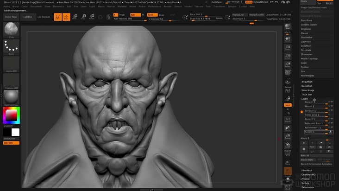This screenshot has width=339, height=191.
Task: Choose the Dots stroke type icon
Action: 11,47
